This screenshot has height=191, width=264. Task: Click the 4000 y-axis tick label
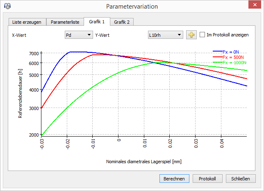click(x=34, y=90)
